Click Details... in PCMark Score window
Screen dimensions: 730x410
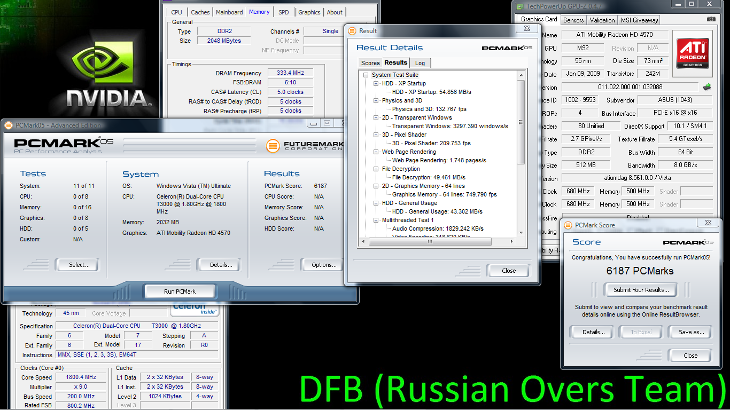point(593,332)
